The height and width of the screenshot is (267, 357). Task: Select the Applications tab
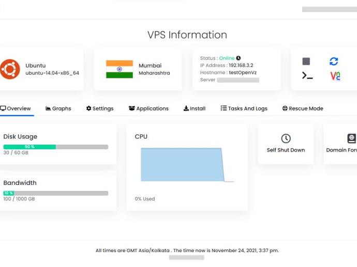click(148, 108)
